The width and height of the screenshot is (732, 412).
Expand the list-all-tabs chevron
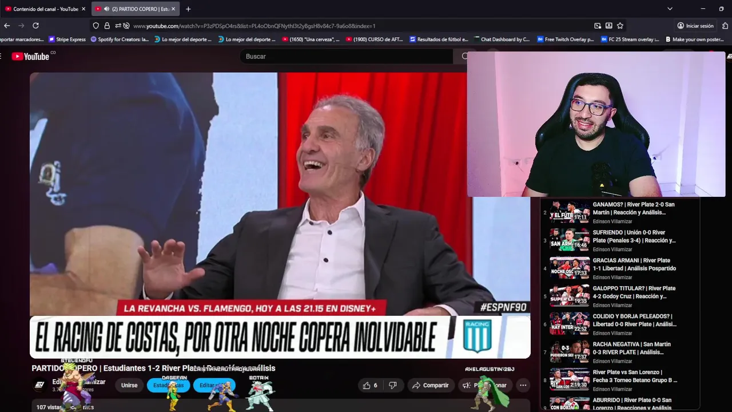coord(670,9)
